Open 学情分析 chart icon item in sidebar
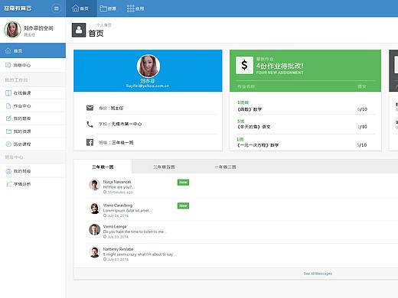Image resolution: width=398 pixels, height=298 pixels. 33,184
